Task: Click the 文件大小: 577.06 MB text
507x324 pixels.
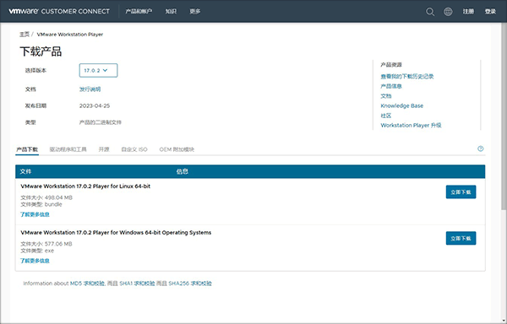Action: tap(46, 244)
